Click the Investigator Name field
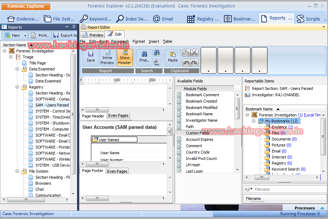Image resolution: width=328 pixels, height=219 pixels. coord(201,120)
